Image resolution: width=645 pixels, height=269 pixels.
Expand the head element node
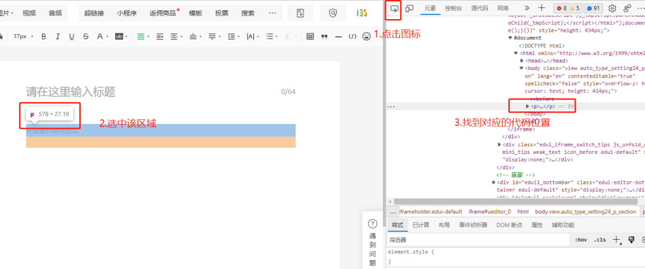[x=522, y=61]
